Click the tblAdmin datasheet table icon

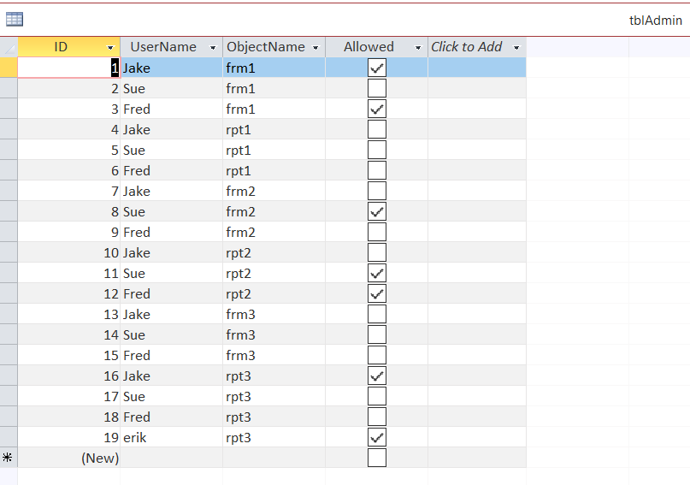pyautogui.click(x=14, y=20)
